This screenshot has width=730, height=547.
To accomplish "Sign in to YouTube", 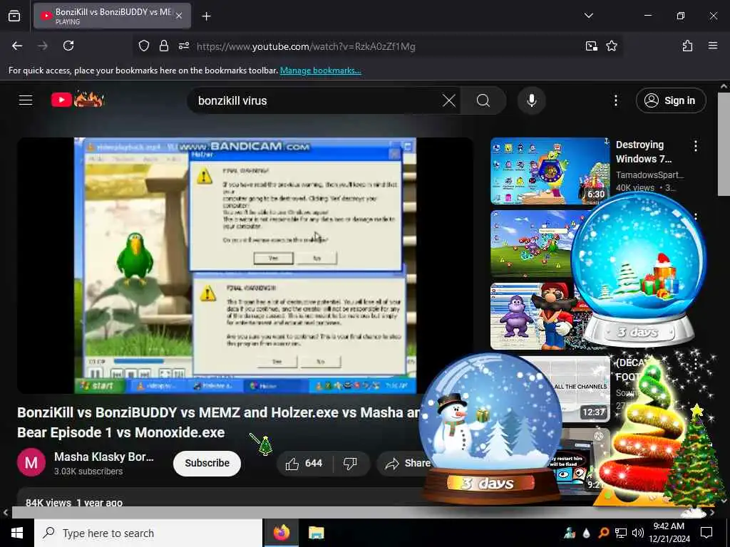I will point(670,100).
